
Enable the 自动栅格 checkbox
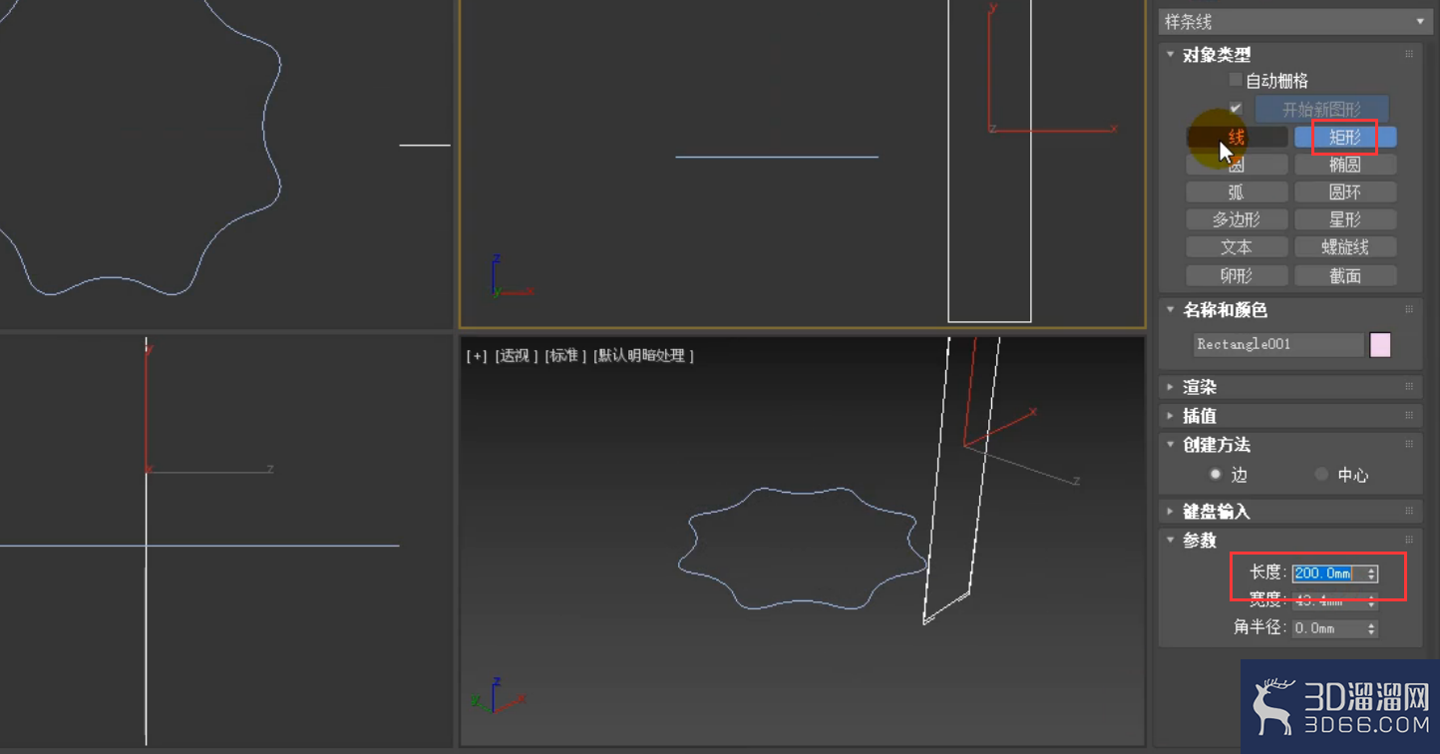coord(1236,80)
